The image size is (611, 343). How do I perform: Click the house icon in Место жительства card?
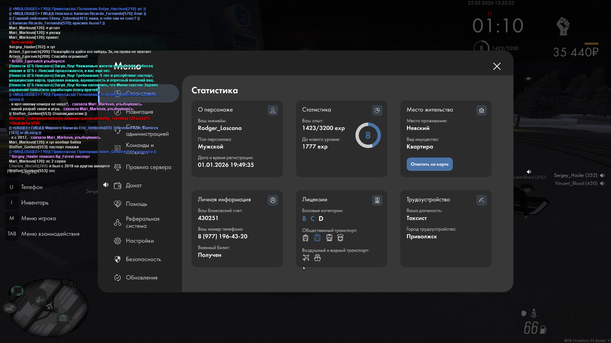pyautogui.click(x=481, y=110)
